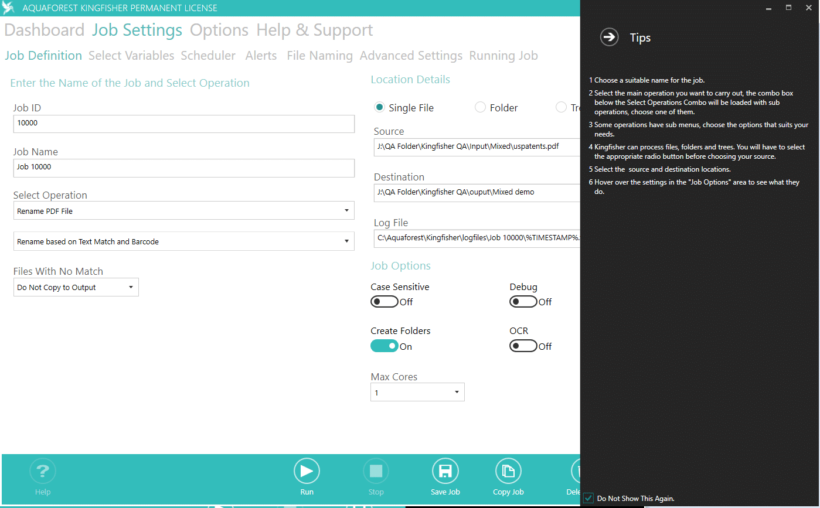Screen dimensions: 820x508
Task: Open the Max Cores dropdown
Action: tap(417, 392)
